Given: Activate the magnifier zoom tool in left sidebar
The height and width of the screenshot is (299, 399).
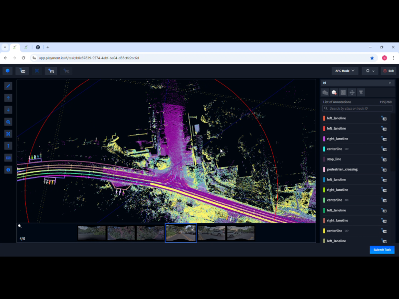Looking at the screenshot, I should pos(8,122).
